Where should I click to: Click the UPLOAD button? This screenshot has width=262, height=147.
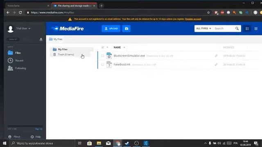click(x=111, y=29)
